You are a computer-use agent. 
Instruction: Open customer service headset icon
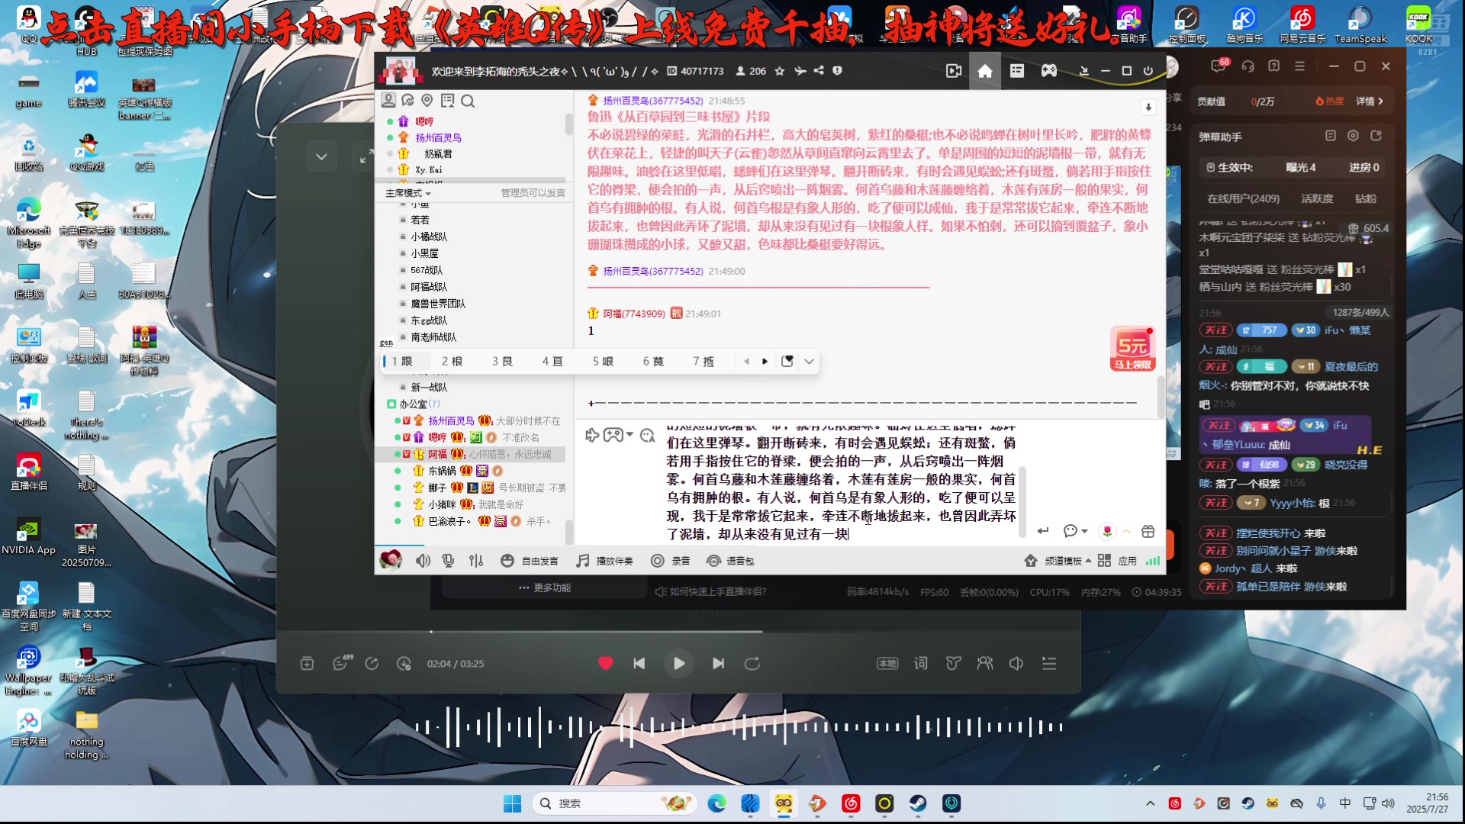1248,66
